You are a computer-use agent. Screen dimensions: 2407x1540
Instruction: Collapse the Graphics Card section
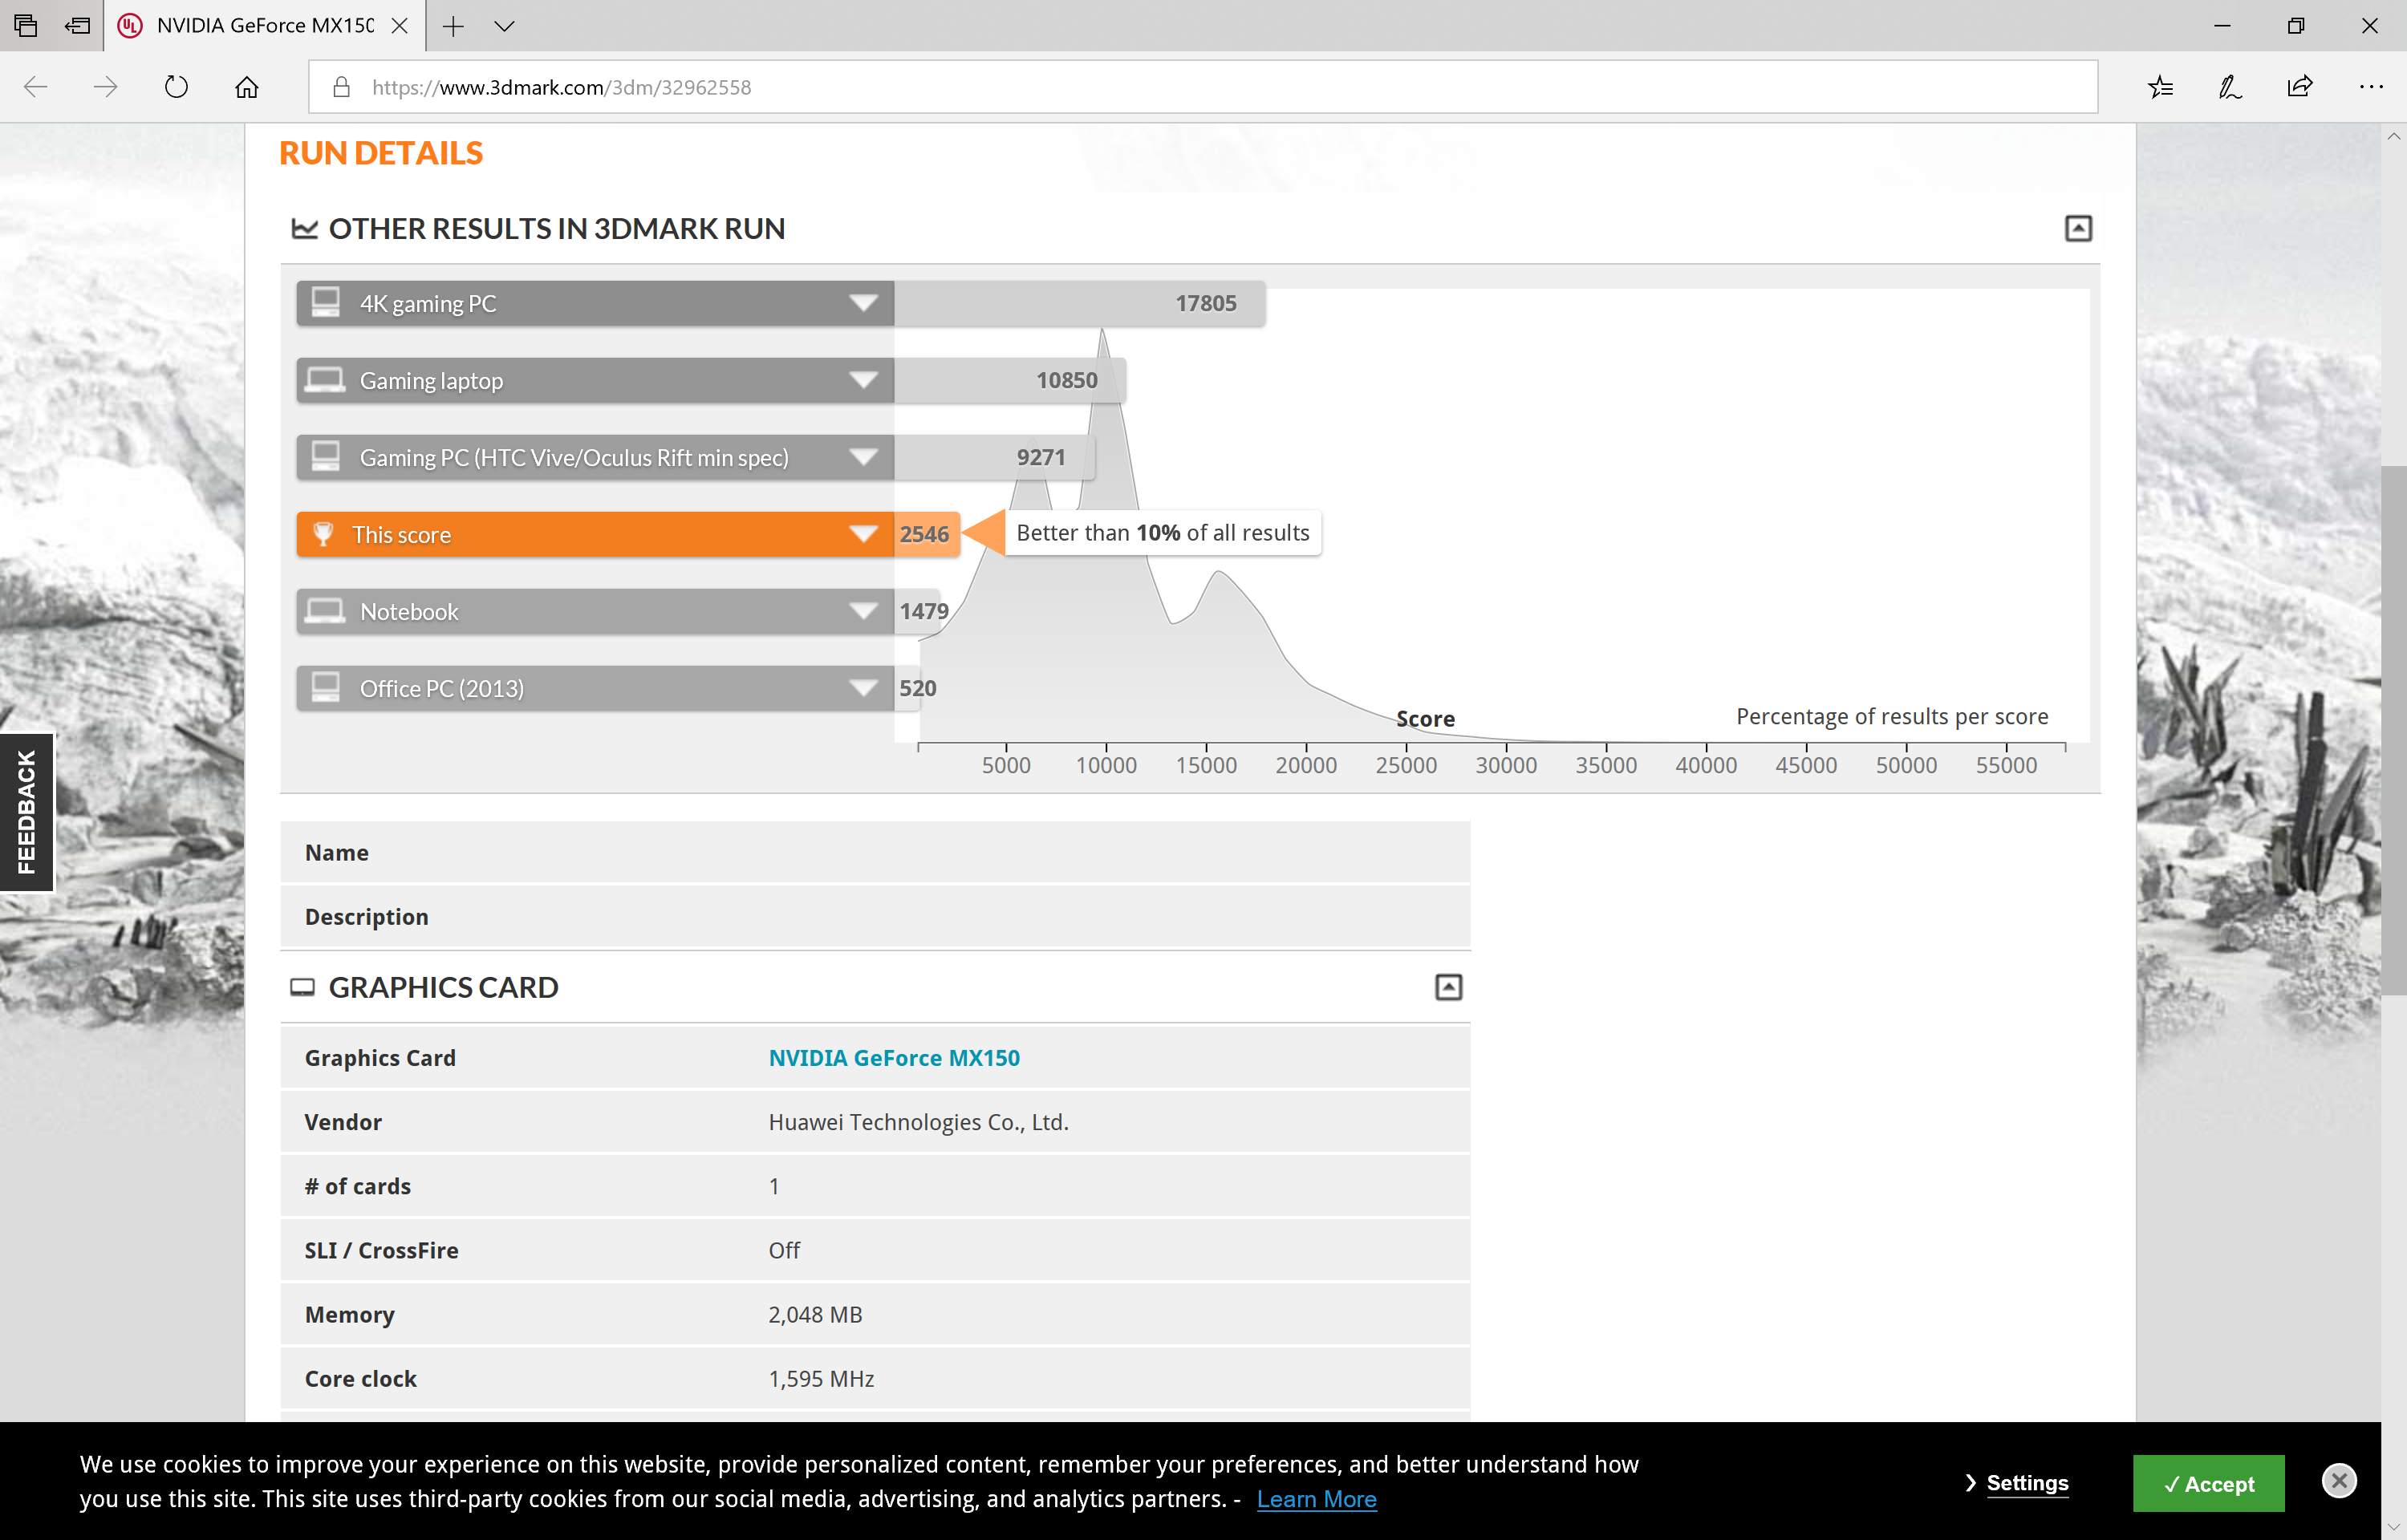tap(1448, 987)
